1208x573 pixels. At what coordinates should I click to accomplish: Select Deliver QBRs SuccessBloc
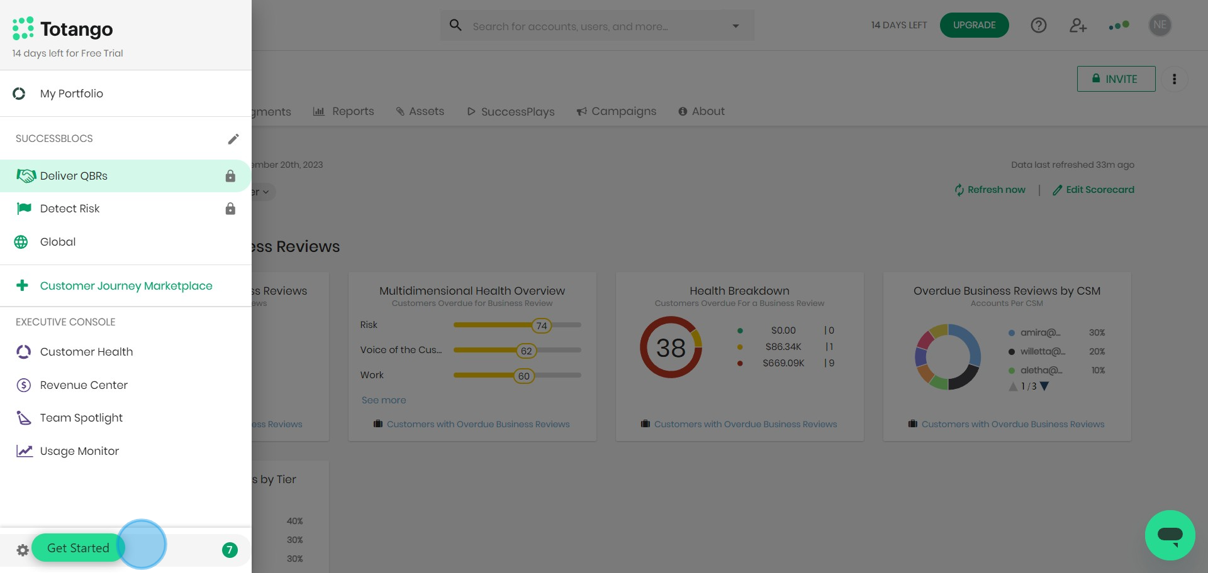[126, 176]
